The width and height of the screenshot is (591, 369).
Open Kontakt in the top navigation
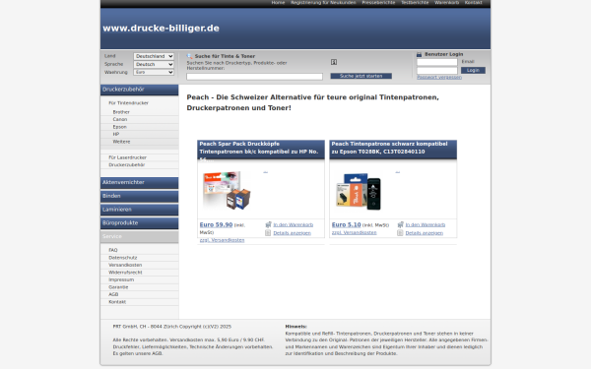474,3
